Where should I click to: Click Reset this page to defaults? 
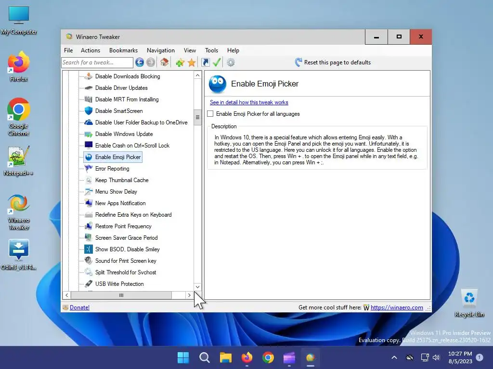click(333, 62)
